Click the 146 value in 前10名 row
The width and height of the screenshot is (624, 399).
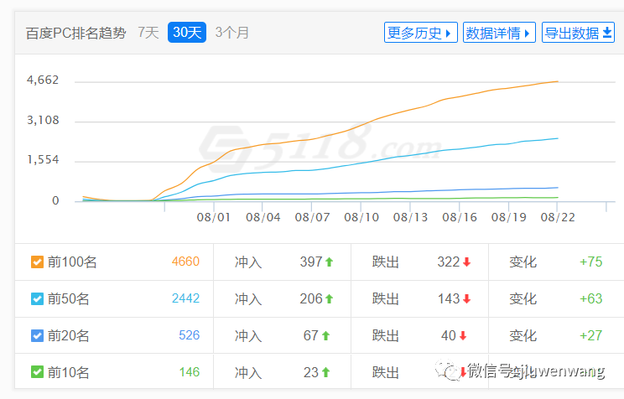tap(189, 372)
